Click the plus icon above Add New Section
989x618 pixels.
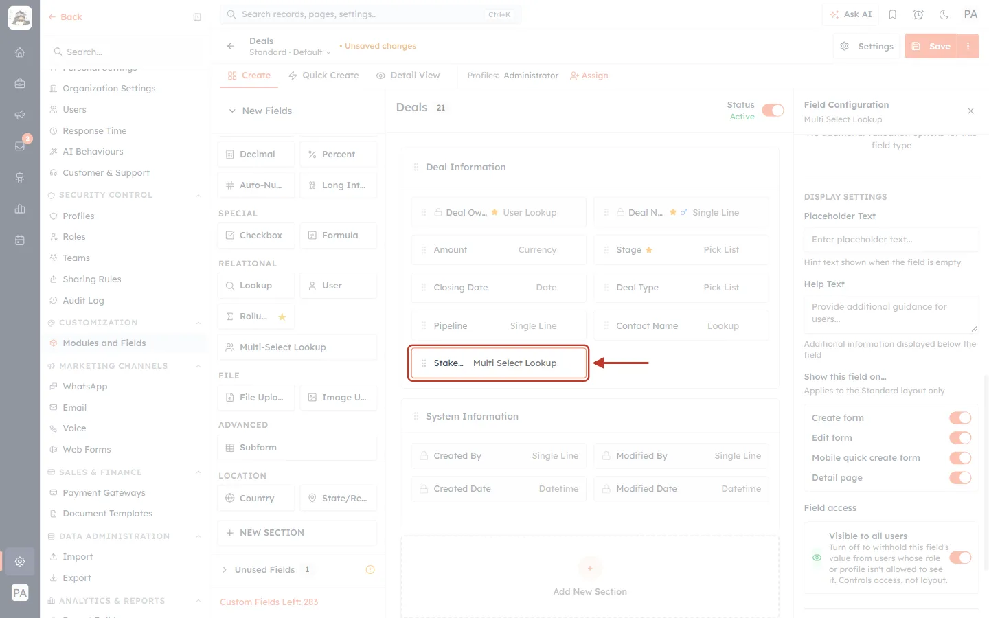(x=590, y=568)
